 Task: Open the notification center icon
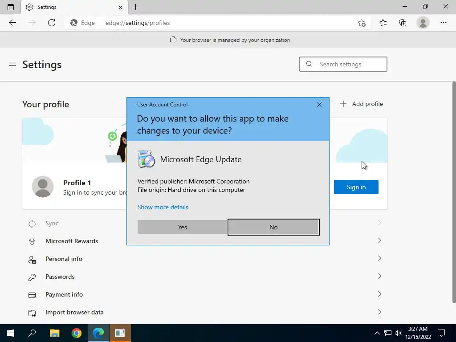441,333
